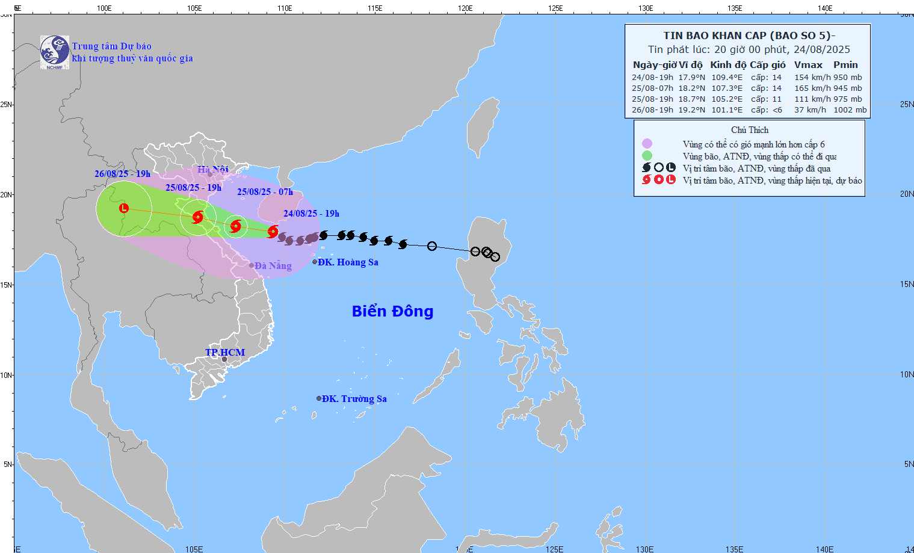Select the red typhoon symbol at 25/08/25 - 07h

[x=235, y=227]
